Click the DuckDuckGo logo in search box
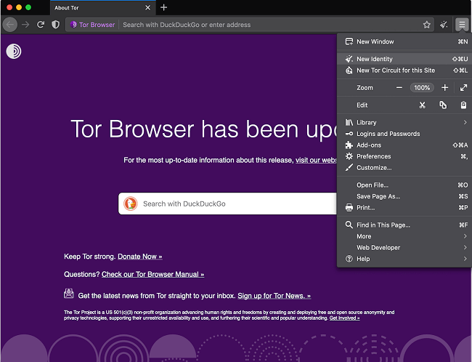This screenshot has width=472, height=362. 131,204
